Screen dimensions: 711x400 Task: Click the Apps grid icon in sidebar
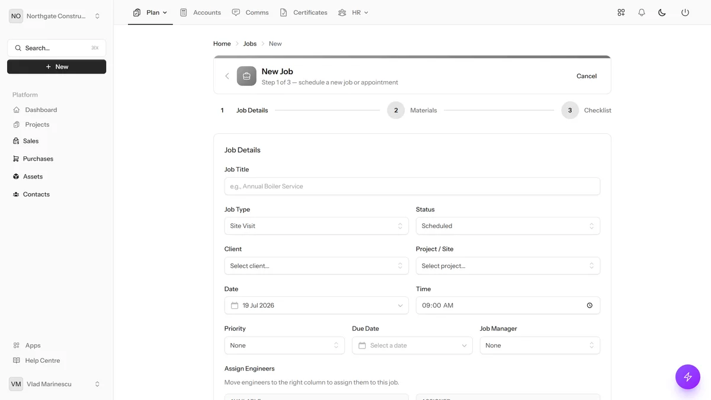pos(17,345)
